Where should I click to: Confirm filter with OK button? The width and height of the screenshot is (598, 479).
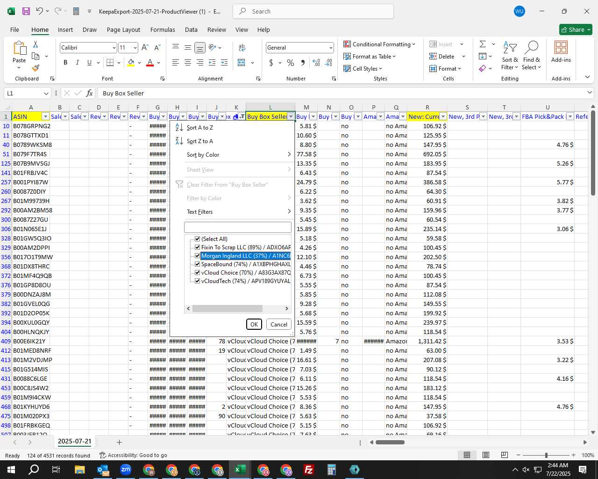tap(254, 324)
